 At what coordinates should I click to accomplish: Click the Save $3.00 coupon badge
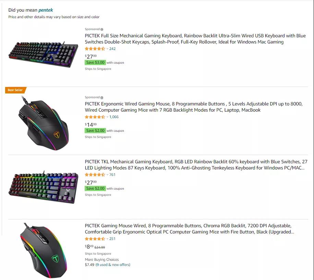[95, 63]
